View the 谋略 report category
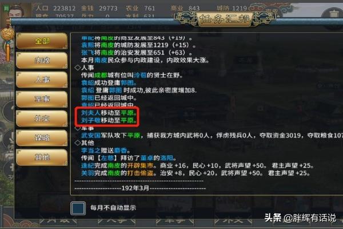This screenshot has width=343, height=229. (x=42, y=138)
